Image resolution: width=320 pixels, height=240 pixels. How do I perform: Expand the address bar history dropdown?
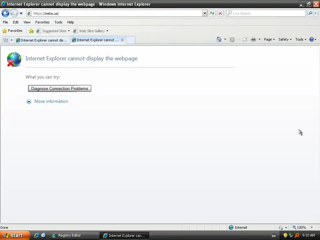click(x=205, y=13)
